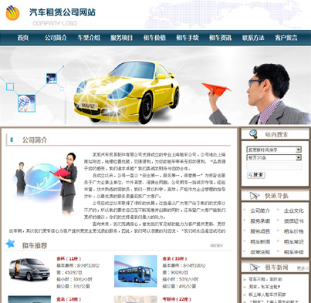Viewport: 311px width, 303px height.
Task: Open the 每页20条 per-page dropdown
Action: click(274, 157)
